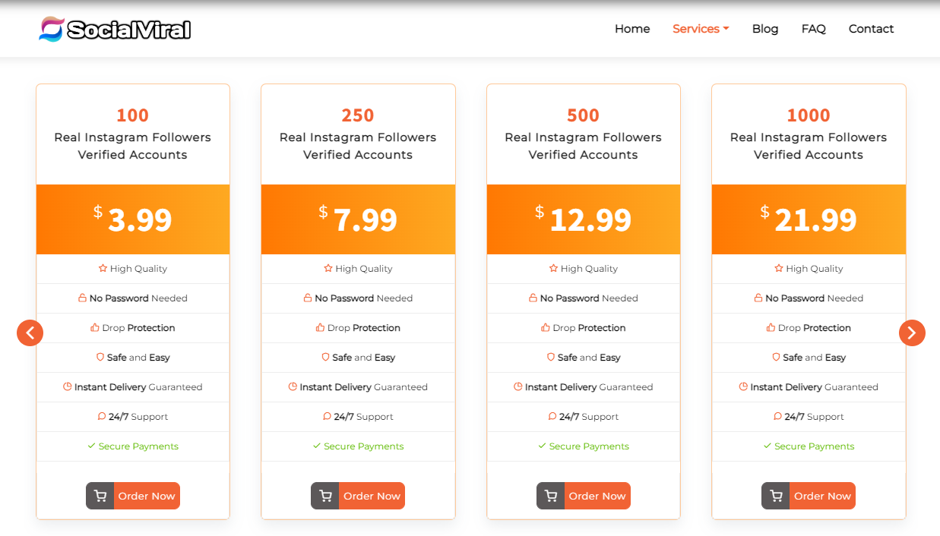Image resolution: width=940 pixels, height=536 pixels.
Task: Open the Contact page
Action: tap(871, 29)
